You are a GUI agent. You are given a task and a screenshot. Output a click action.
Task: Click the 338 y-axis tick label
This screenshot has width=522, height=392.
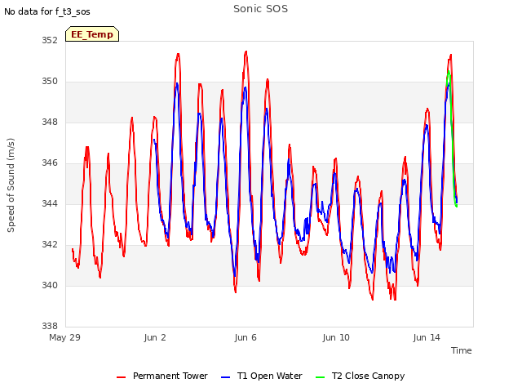tap(50, 326)
